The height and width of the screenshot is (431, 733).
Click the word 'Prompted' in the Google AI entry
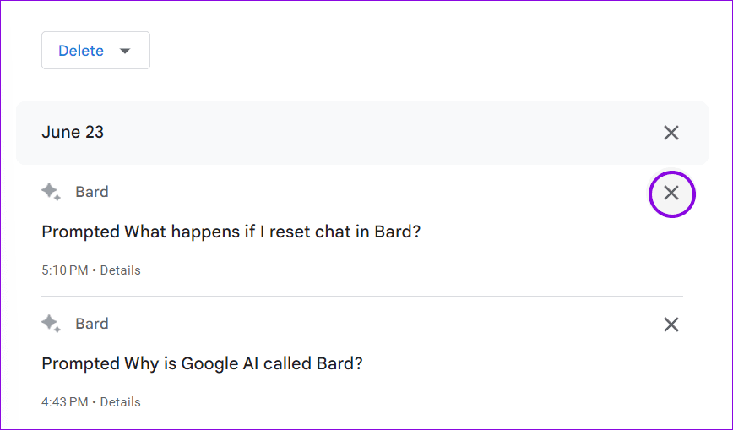click(81, 363)
